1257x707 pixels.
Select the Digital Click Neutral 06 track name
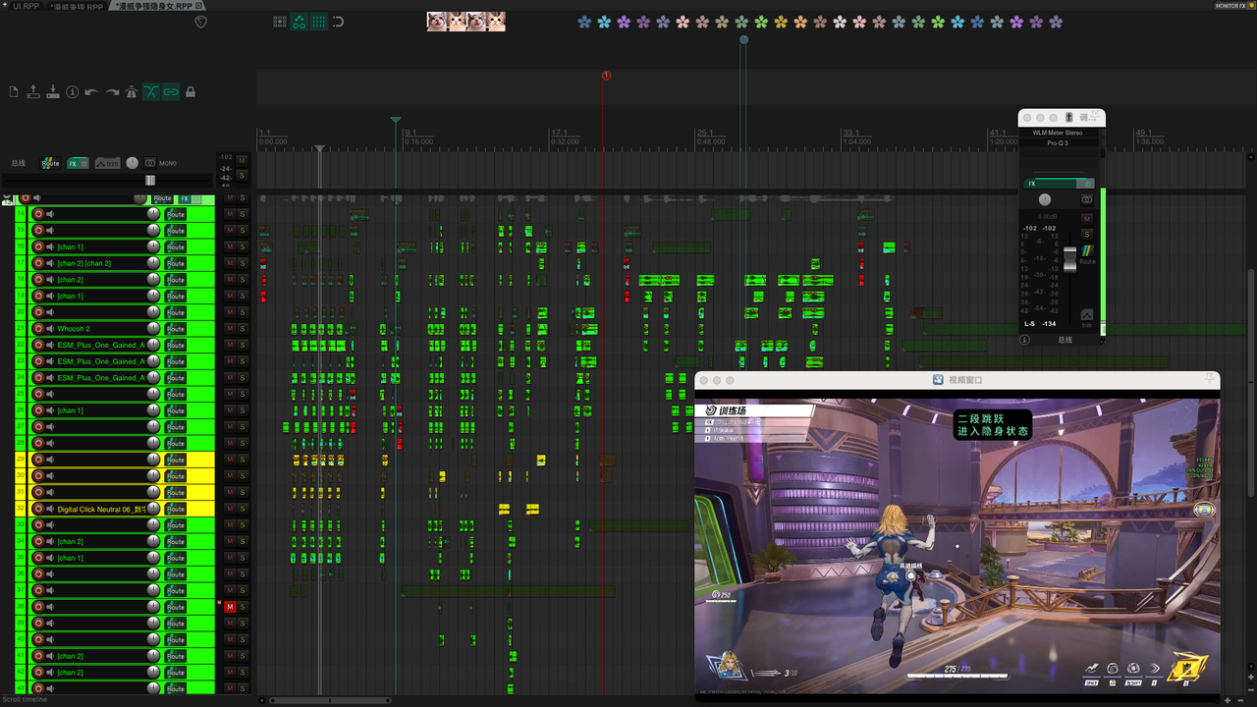[101, 509]
